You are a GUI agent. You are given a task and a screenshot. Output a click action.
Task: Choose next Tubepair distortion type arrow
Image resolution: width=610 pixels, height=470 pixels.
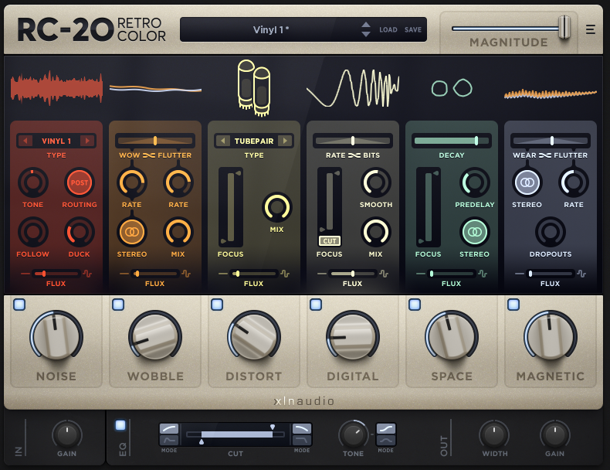coord(285,141)
